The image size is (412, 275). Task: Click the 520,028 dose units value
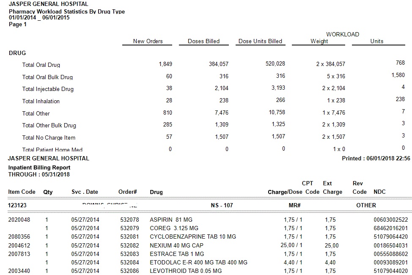(x=275, y=63)
